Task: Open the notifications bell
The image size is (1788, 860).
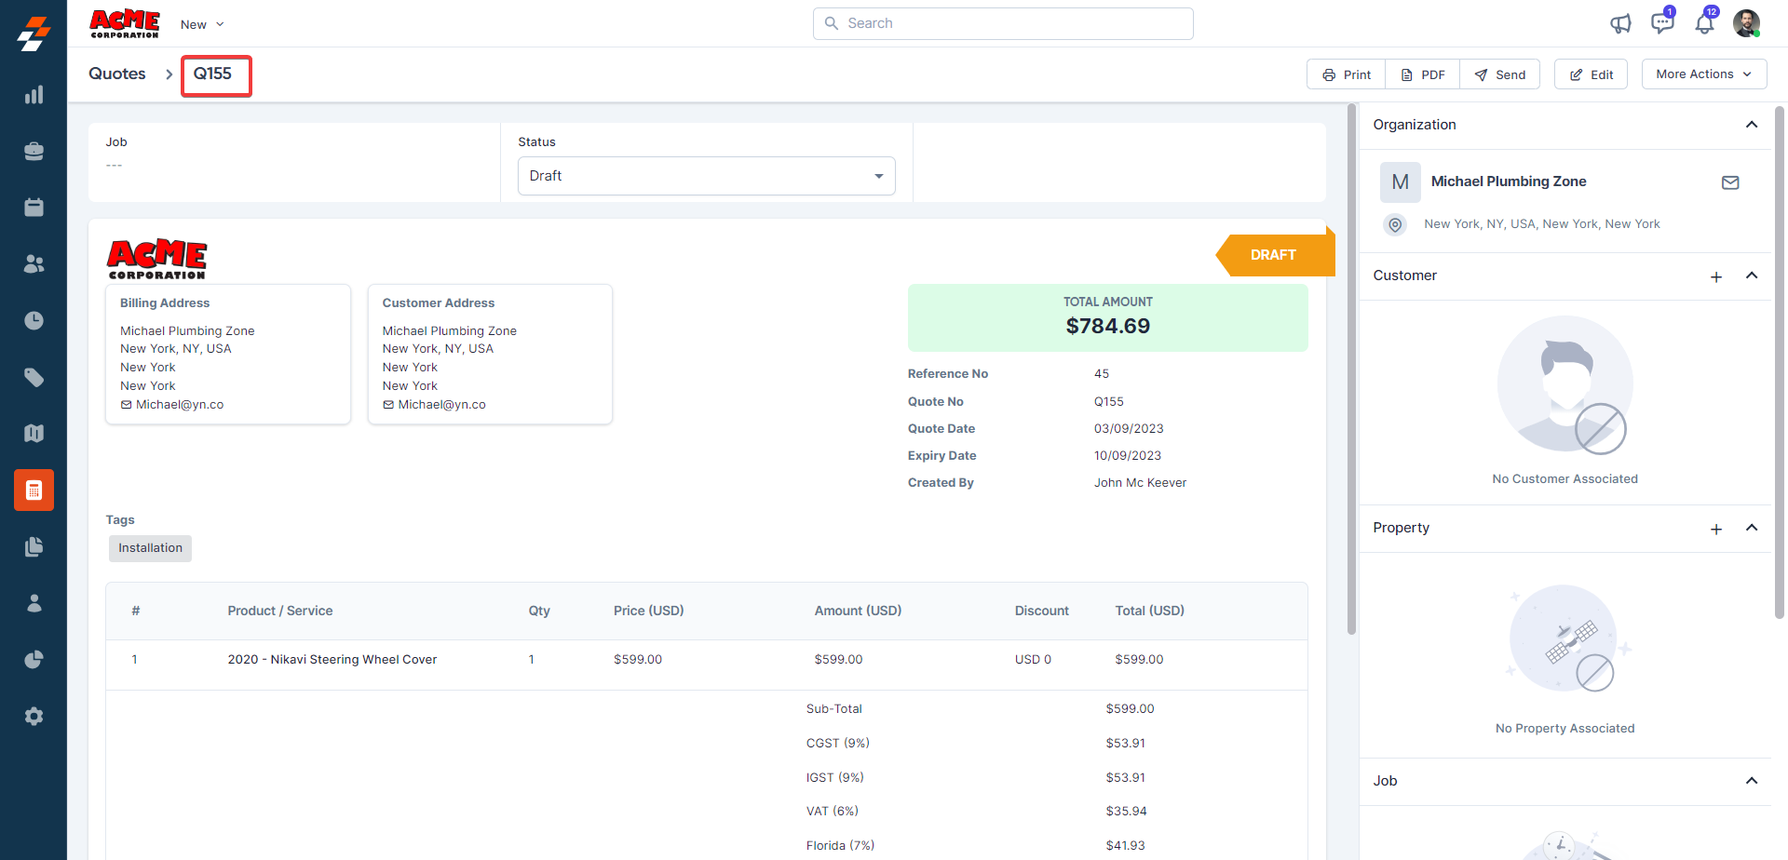Action: 1704,23
